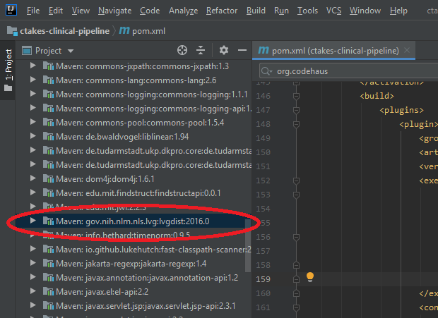Select Maven: commons-logging:commons-logging:1.1.1 row
Viewport: 438px width, 318px height.
click(x=134, y=94)
